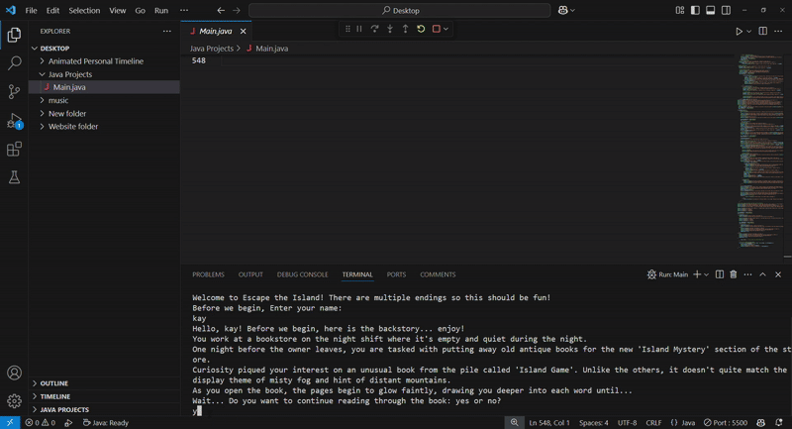792x429 pixels.
Task: Expand the OUTLINE section
Action: pyautogui.click(x=104, y=383)
